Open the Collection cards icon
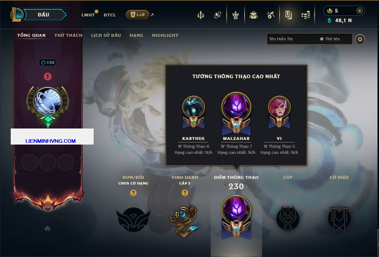Viewport: 379px width, 257px height. [218, 15]
